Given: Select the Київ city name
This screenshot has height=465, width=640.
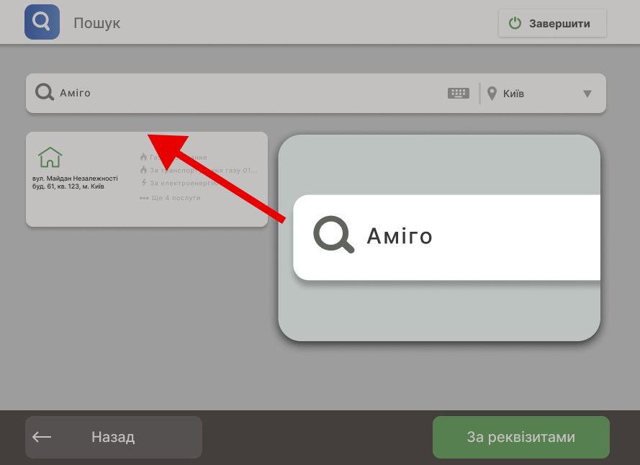Looking at the screenshot, I should pyautogui.click(x=513, y=94).
